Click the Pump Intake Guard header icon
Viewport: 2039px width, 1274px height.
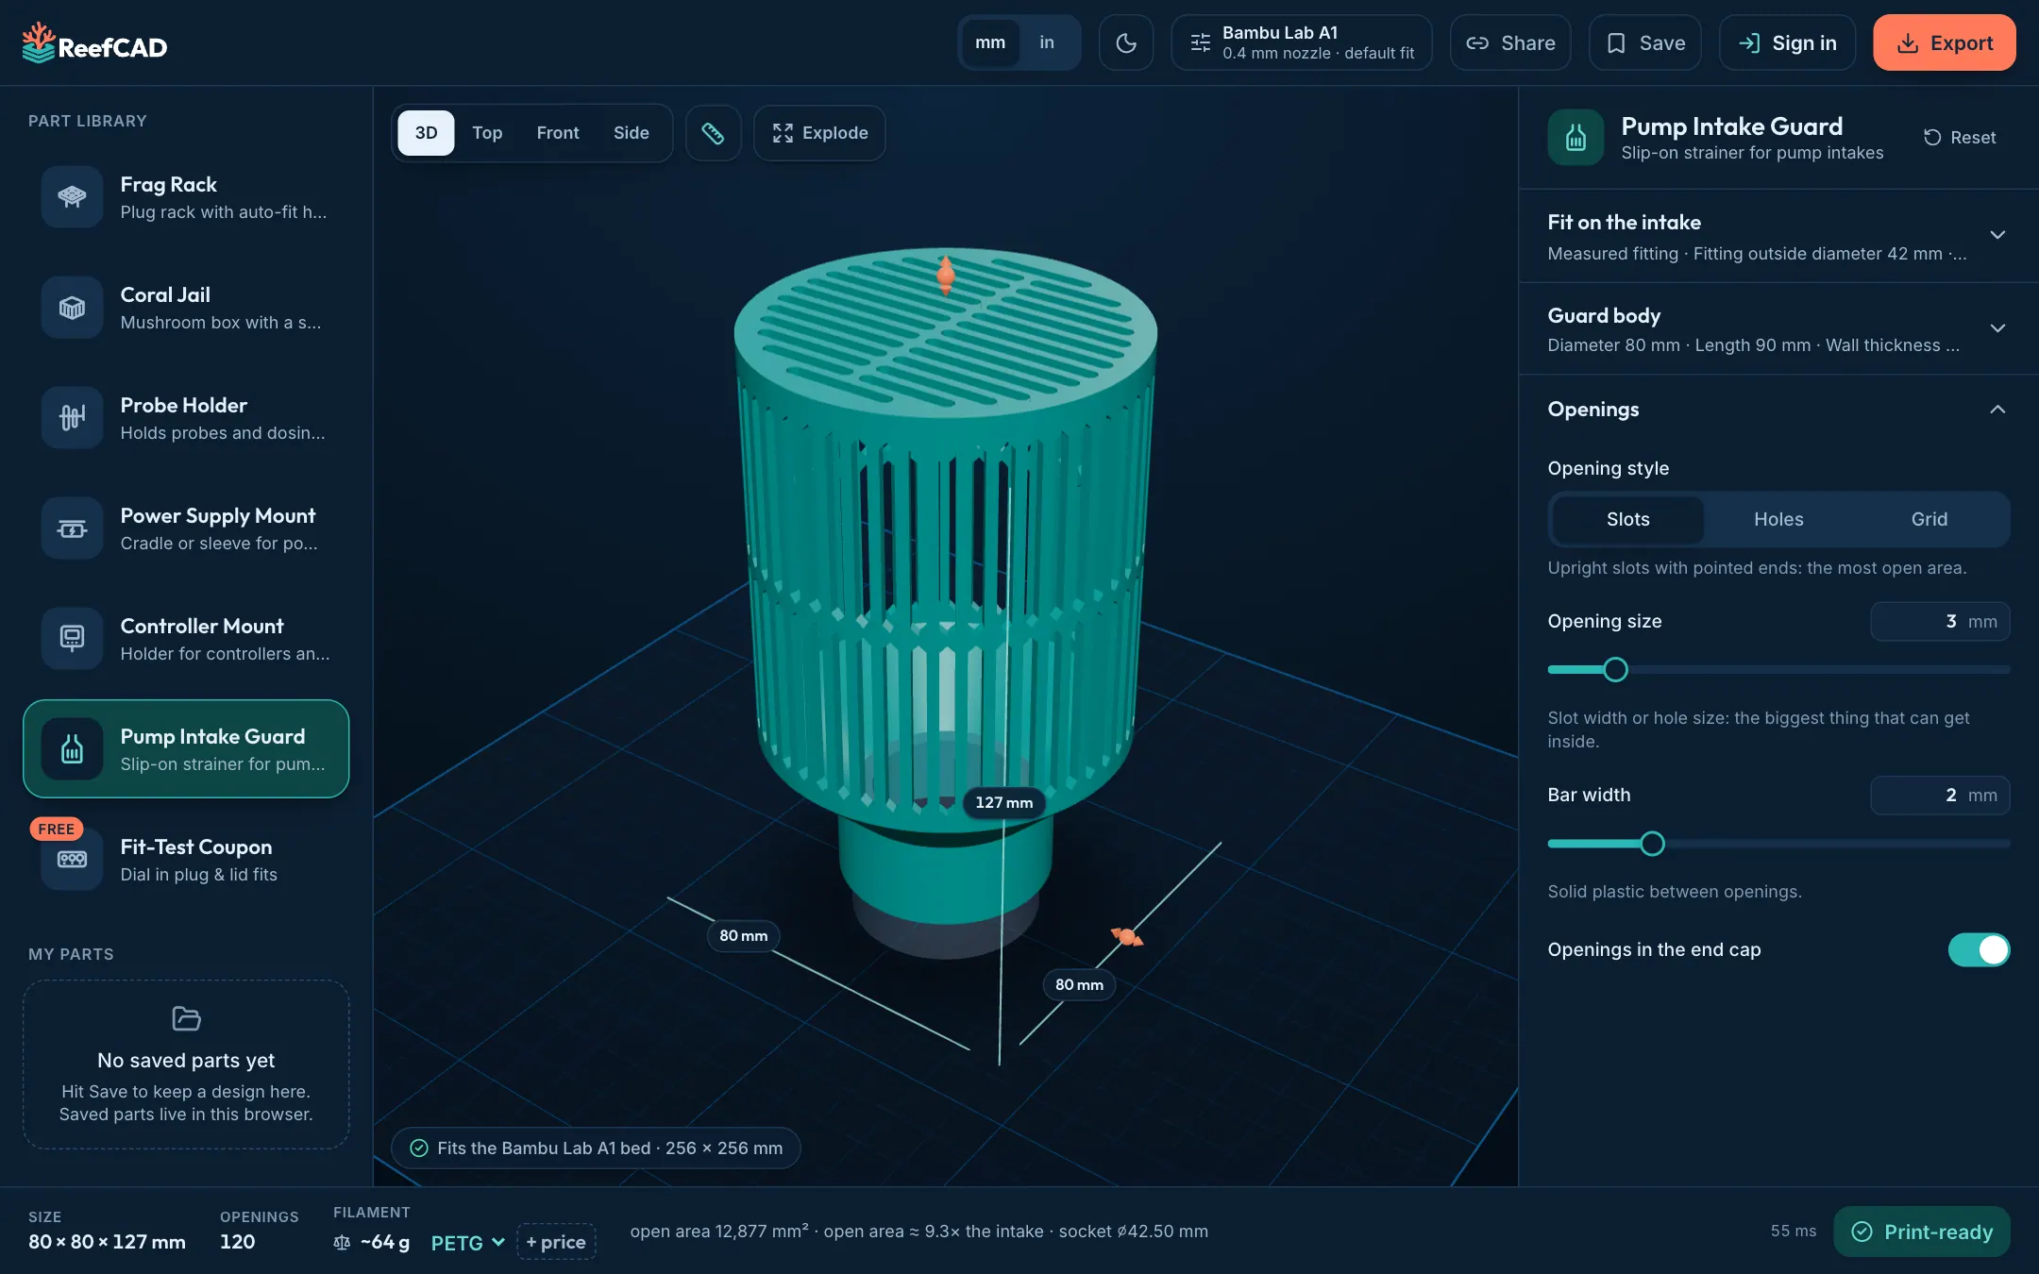pos(1576,138)
